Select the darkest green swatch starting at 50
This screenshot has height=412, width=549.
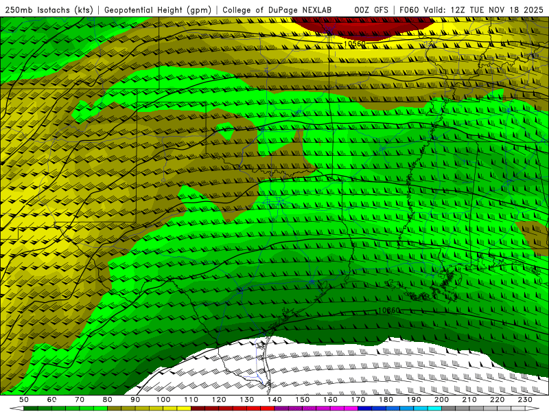click(x=31, y=409)
